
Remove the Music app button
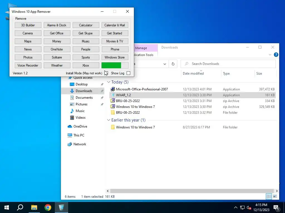86,41
